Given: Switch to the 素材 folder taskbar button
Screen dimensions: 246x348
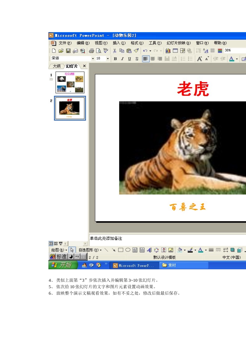Looking at the screenshot, I should 184,265.
